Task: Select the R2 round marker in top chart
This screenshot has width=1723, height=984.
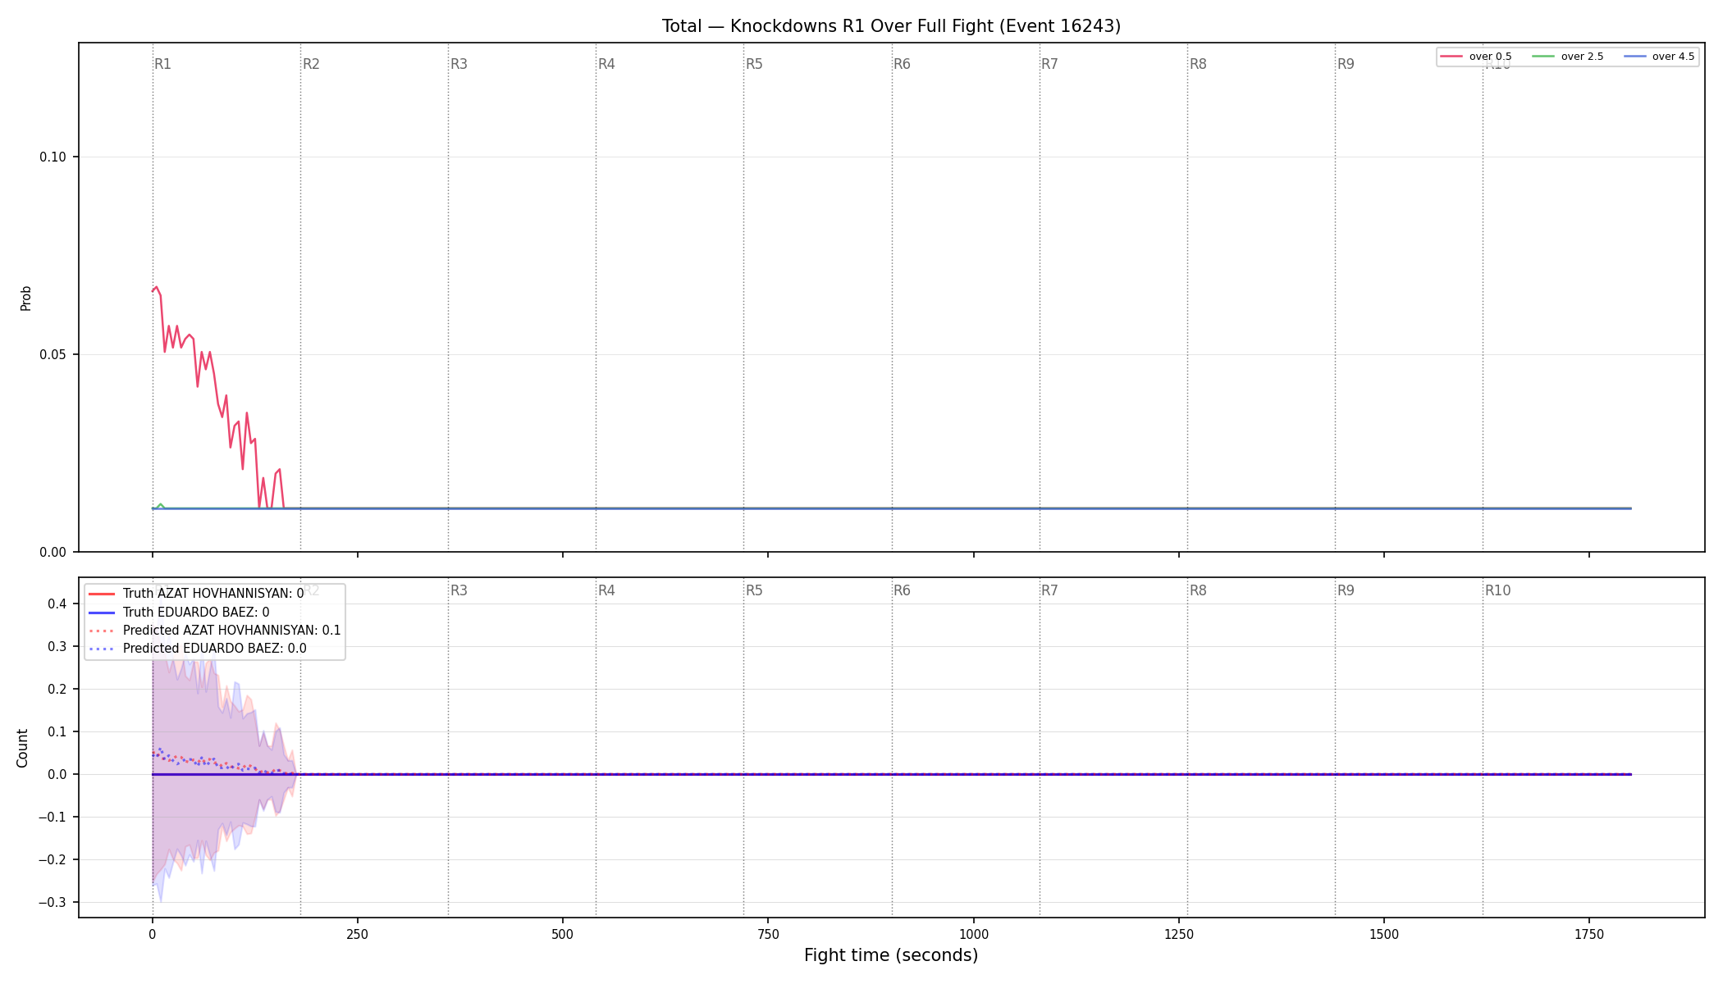Action: tap(311, 64)
